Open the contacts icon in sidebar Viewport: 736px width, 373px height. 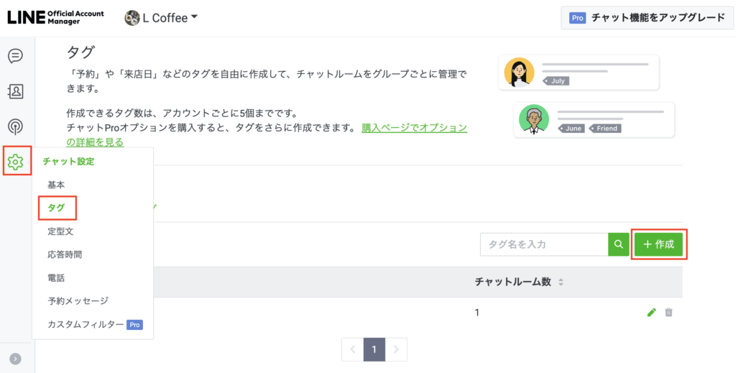point(15,91)
